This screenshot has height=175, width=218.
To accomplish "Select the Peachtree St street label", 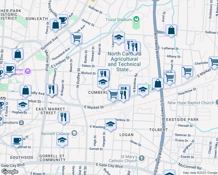I will (x=187, y=92).
